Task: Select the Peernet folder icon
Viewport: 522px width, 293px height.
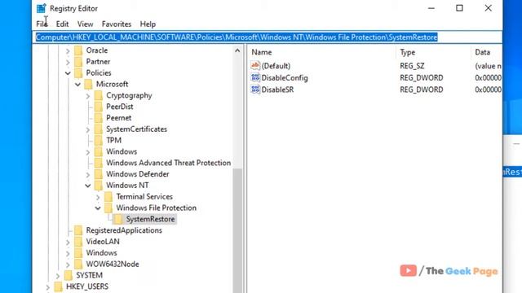Action: [98, 118]
